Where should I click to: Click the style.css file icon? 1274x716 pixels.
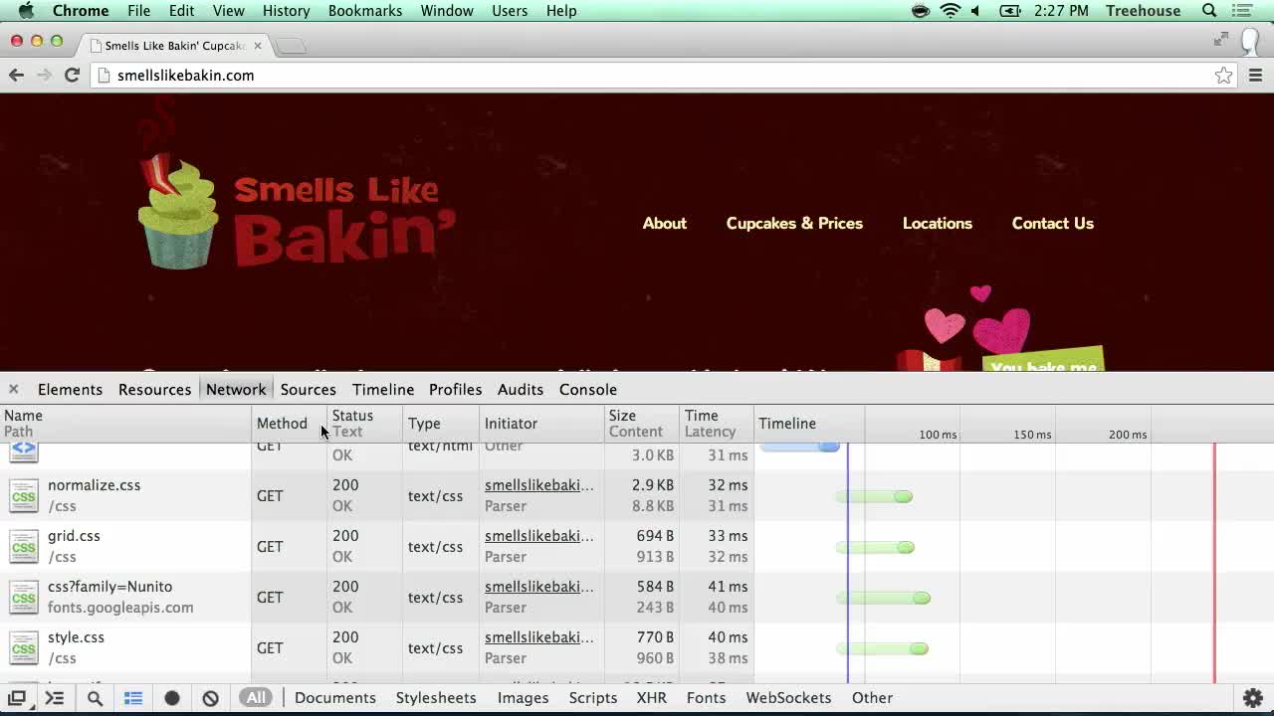click(x=24, y=647)
